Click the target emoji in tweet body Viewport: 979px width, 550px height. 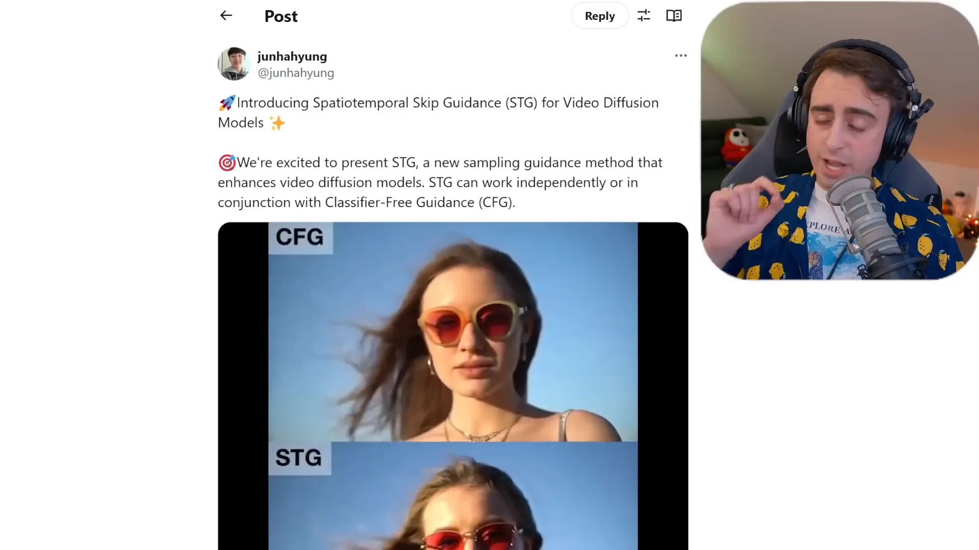click(x=226, y=162)
